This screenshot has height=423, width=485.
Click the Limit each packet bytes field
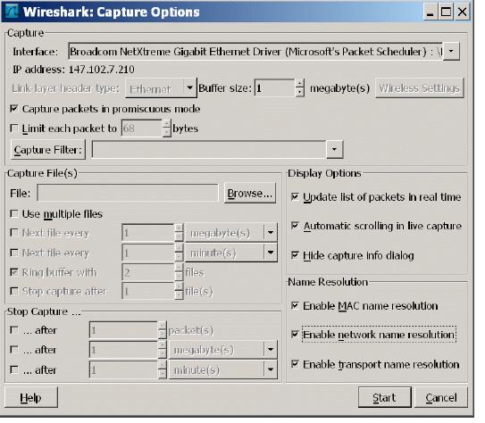tap(142, 128)
